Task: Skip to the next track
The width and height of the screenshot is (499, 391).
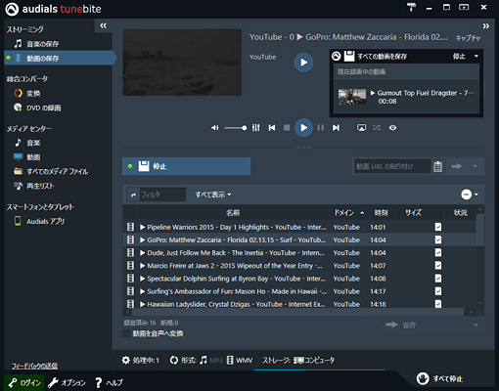Action: click(x=336, y=128)
